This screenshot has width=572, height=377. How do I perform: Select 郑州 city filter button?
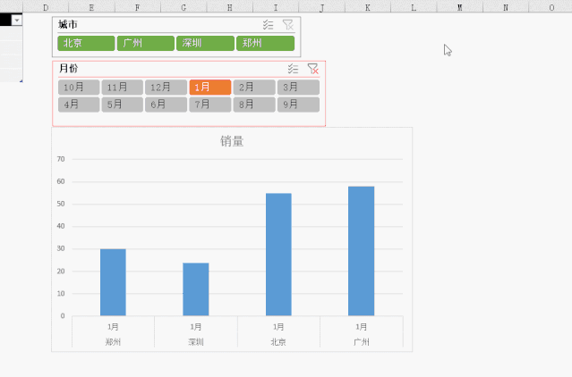264,43
